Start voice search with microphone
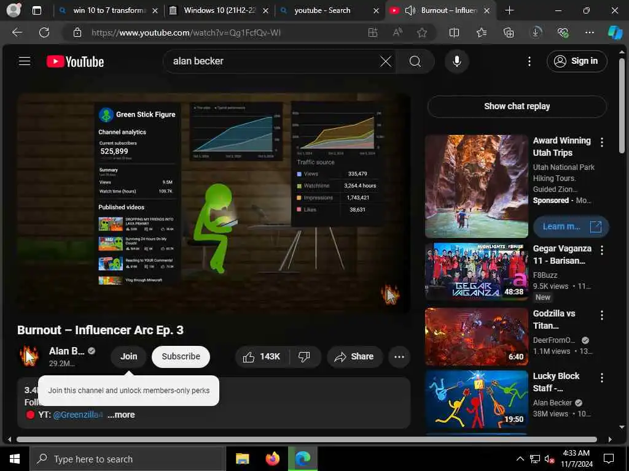629x471 pixels. point(456,61)
